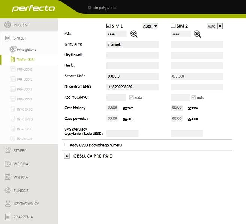Click SIM 2 Nr centrum SMS field

pyautogui.click(x=197, y=87)
